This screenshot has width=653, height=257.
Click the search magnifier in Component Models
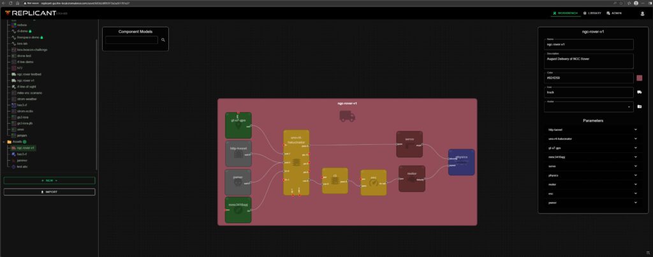point(163,40)
